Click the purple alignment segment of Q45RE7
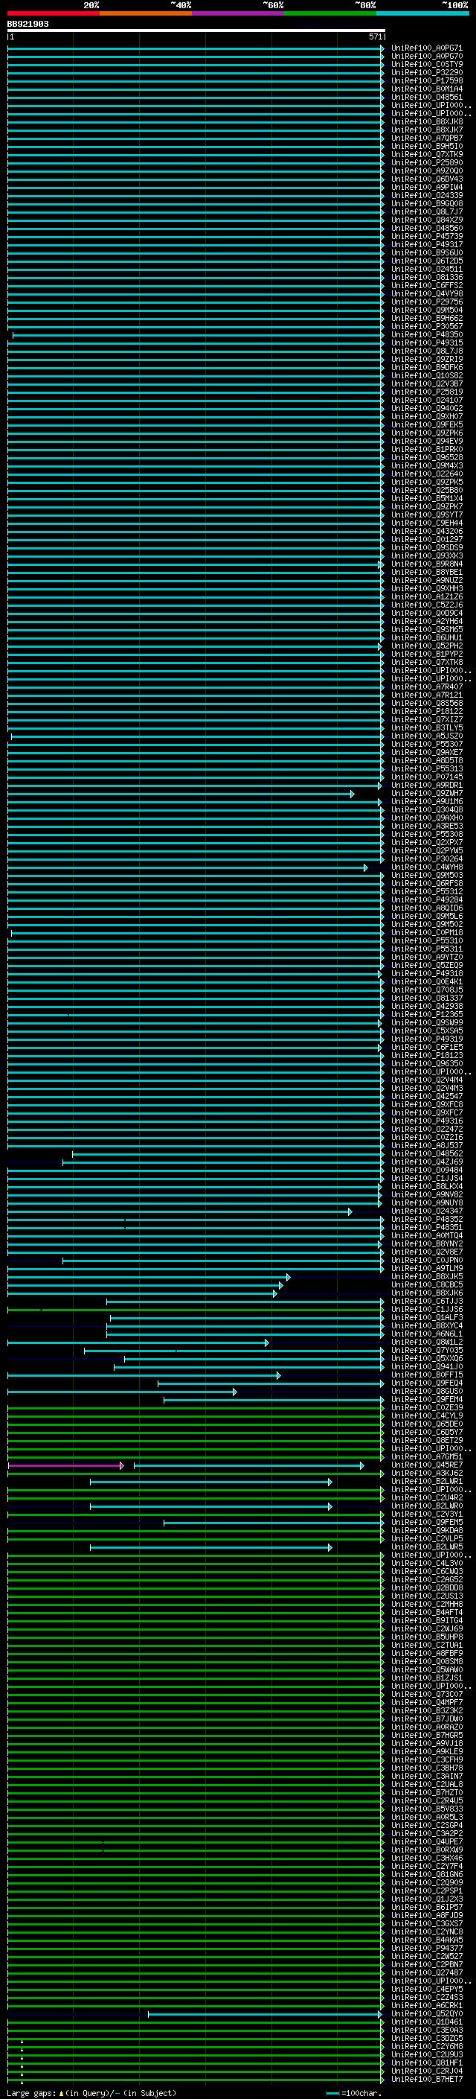 (x=66, y=1465)
